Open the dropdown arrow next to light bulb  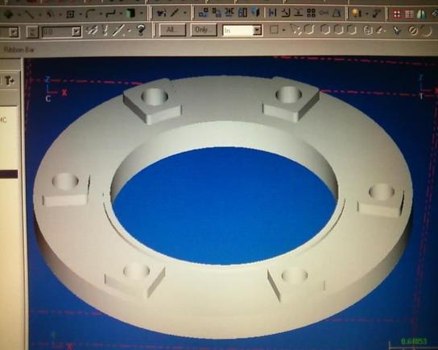(x=367, y=14)
